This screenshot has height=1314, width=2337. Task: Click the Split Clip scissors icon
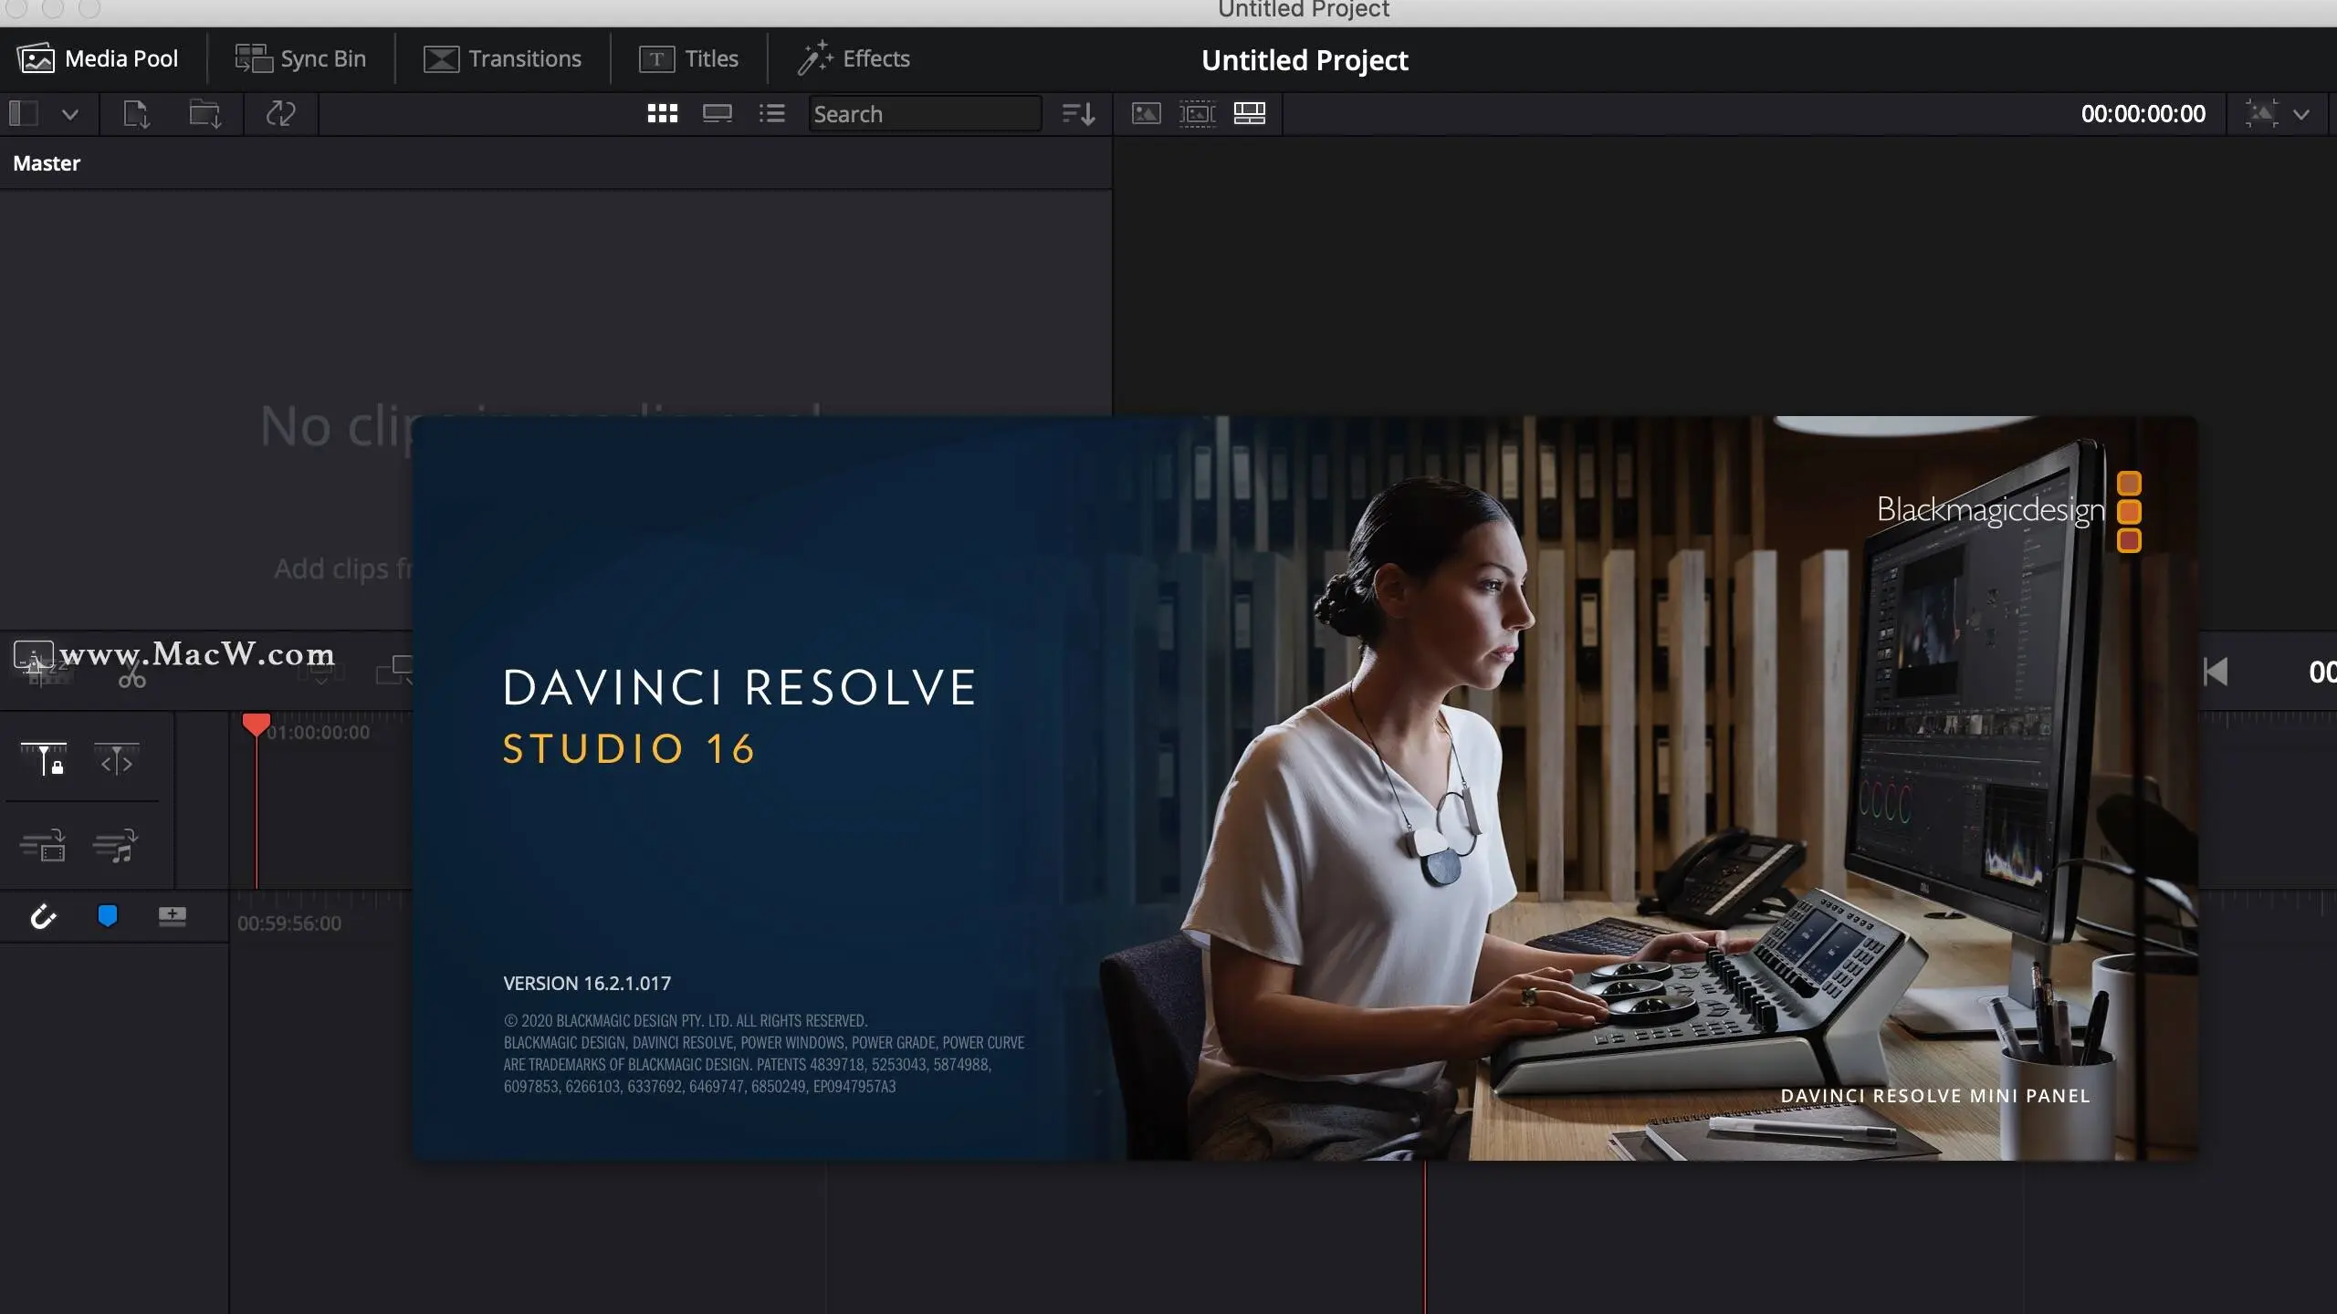point(132,676)
